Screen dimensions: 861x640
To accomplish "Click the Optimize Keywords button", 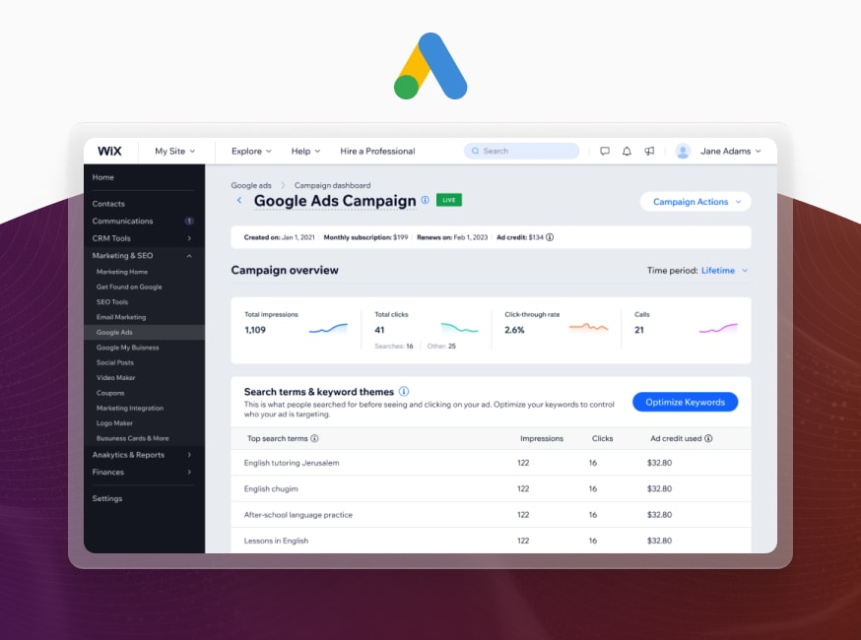I will tap(685, 402).
